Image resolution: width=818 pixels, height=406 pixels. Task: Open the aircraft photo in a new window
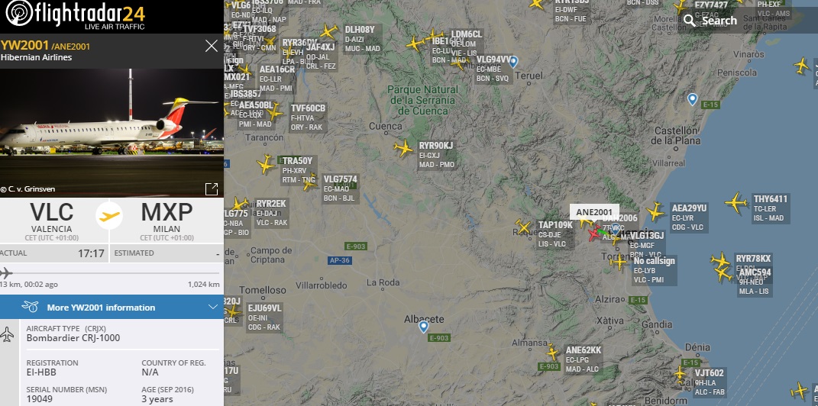tap(212, 189)
